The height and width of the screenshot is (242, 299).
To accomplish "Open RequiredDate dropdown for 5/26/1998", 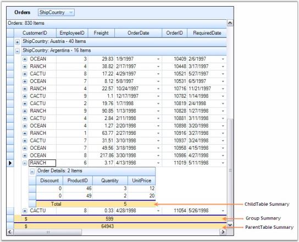I will [x=223, y=211].
